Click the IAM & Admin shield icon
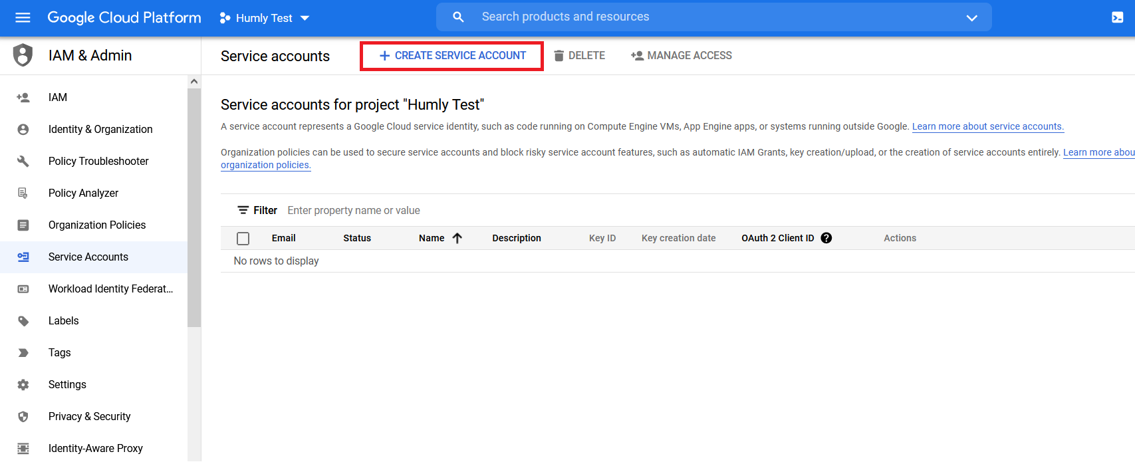The image size is (1135, 464). pos(23,55)
